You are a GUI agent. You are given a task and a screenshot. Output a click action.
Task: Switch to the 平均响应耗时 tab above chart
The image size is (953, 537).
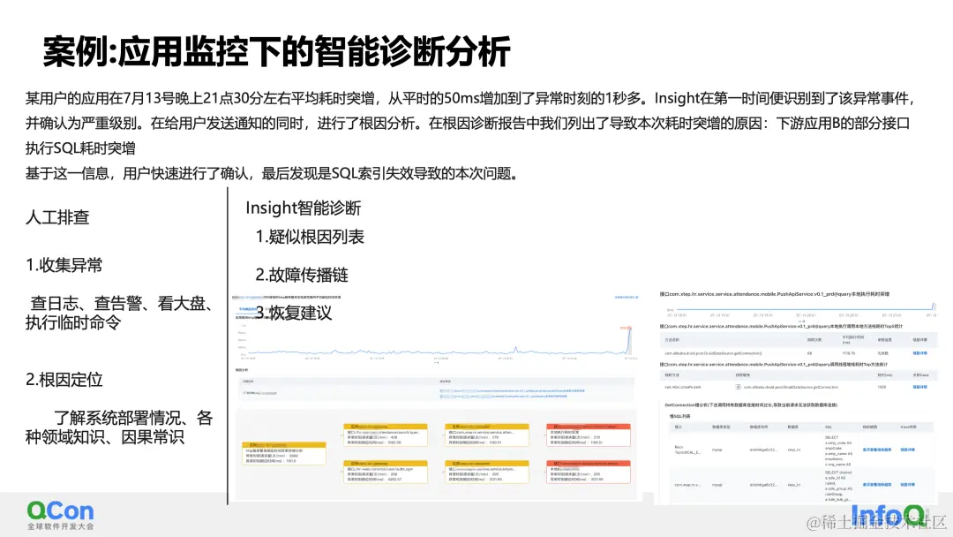249,310
